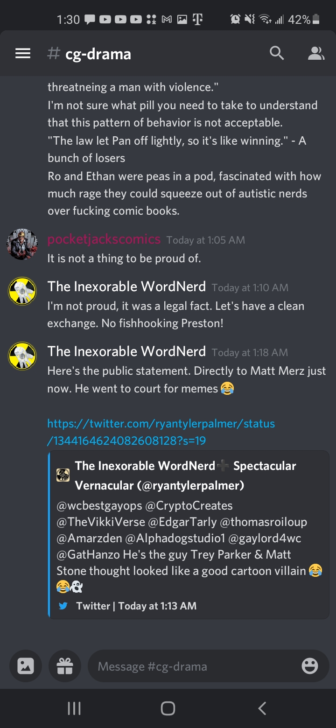Open the emoji picker smiley

[x=310, y=666]
